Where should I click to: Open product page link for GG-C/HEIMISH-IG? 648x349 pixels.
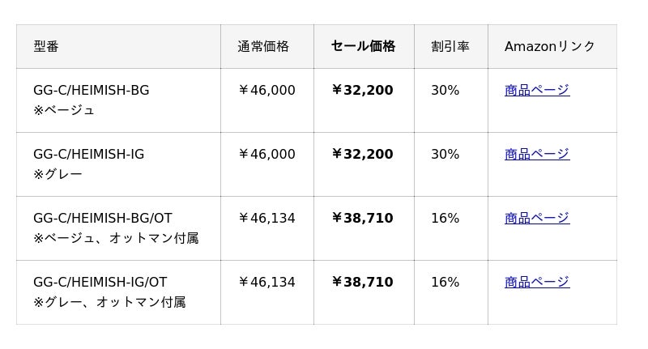536,154
